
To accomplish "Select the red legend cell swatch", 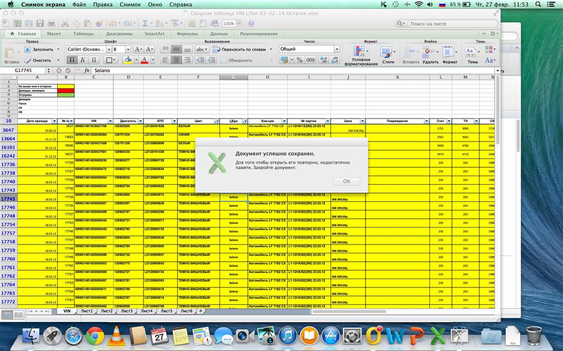I will pos(66,90).
